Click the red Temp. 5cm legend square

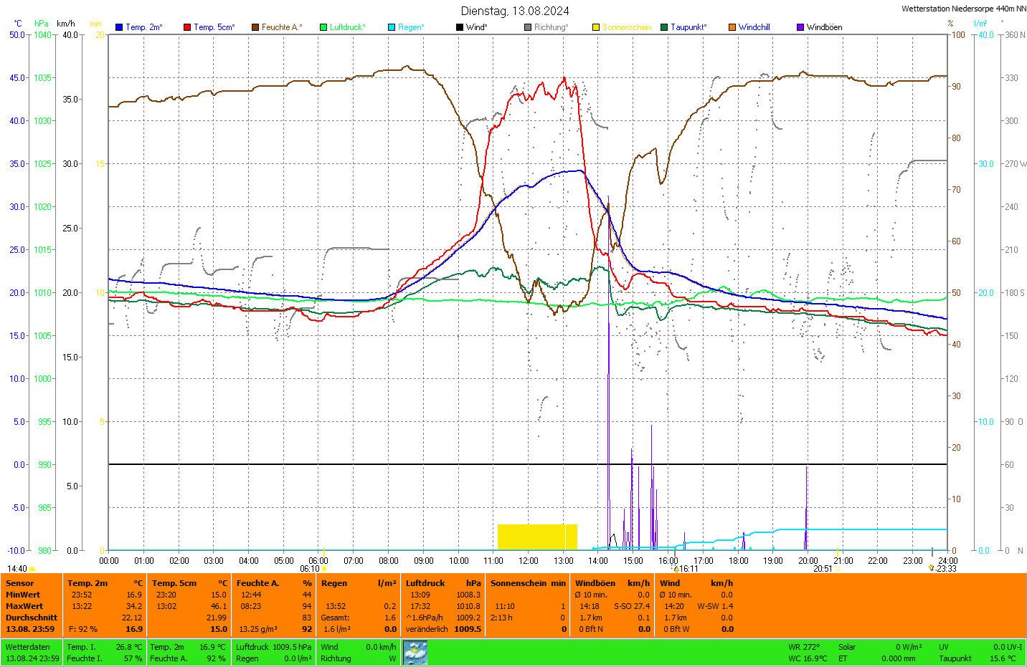tap(187, 27)
